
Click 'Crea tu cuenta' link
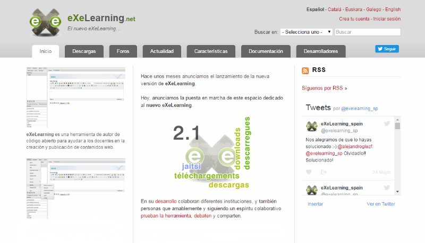(x=354, y=19)
